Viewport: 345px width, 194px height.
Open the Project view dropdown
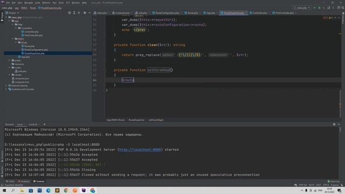pyautogui.click(x=12, y=13)
